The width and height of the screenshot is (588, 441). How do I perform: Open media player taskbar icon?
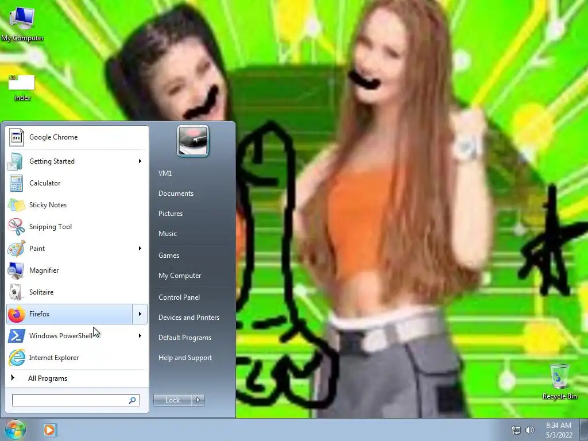click(49, 430)
